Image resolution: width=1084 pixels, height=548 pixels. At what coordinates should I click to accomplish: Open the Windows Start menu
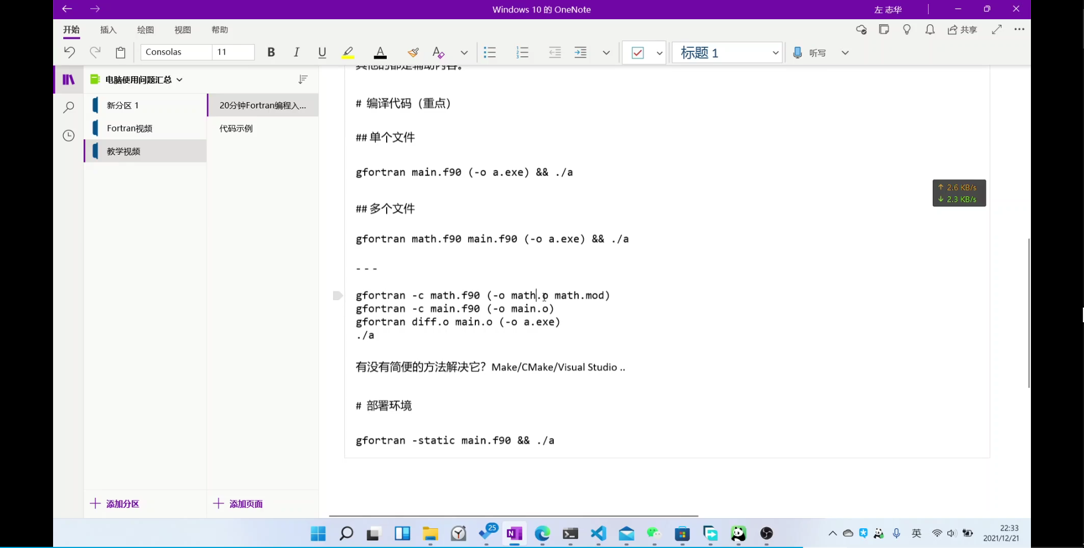click(x=318, y=533)
